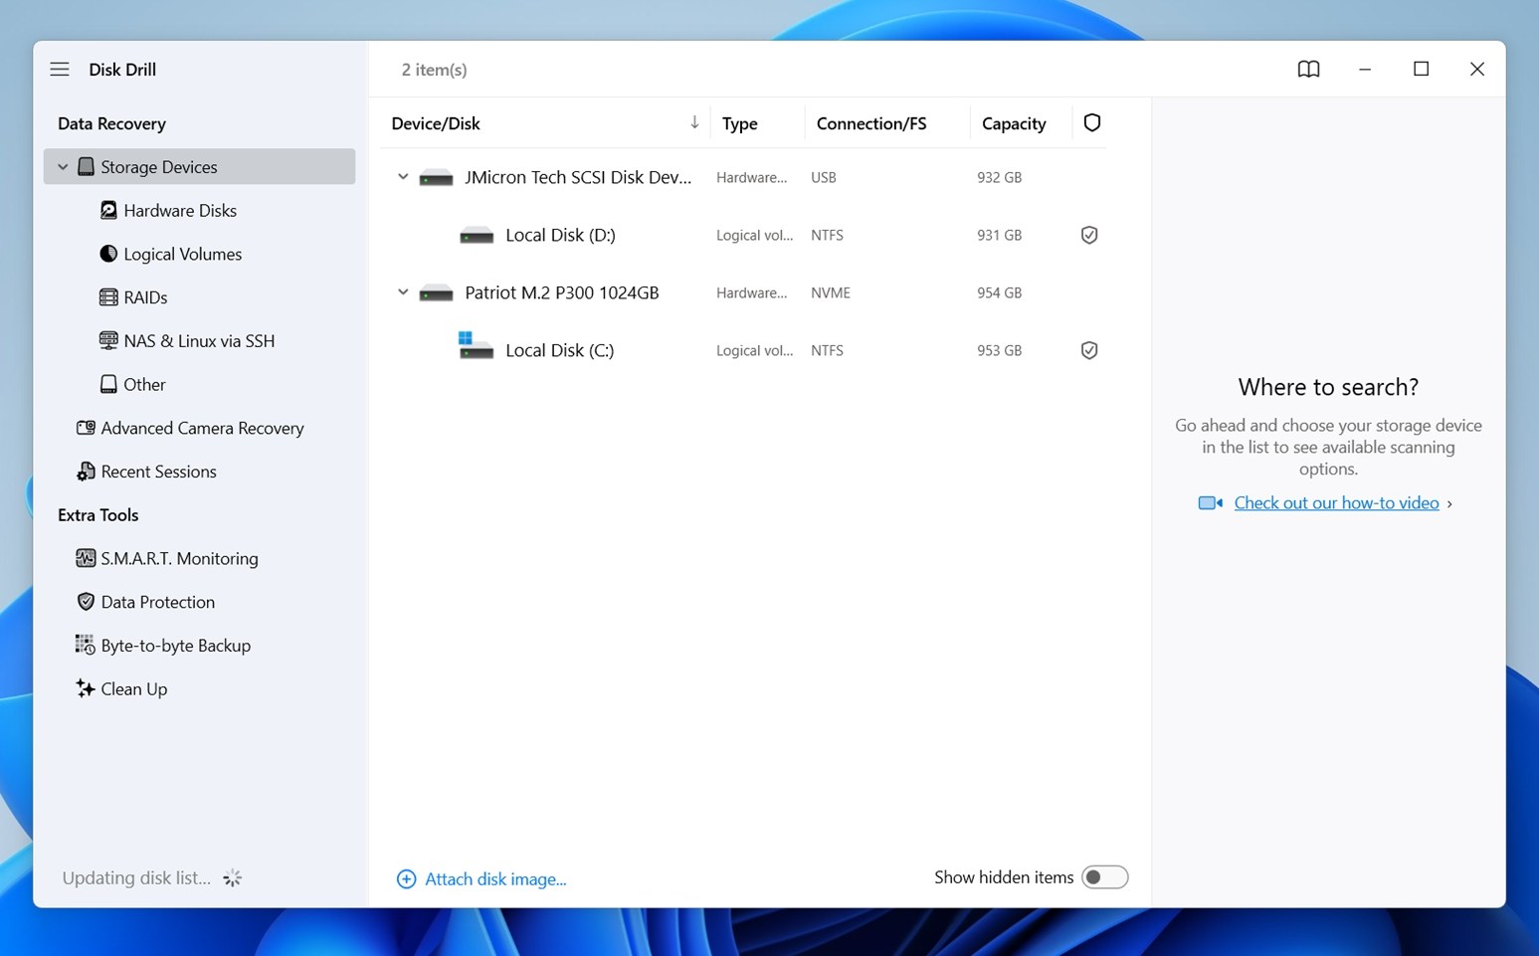Open the Check out our how-to video link
The image size is (1539, 956).
1335,503
